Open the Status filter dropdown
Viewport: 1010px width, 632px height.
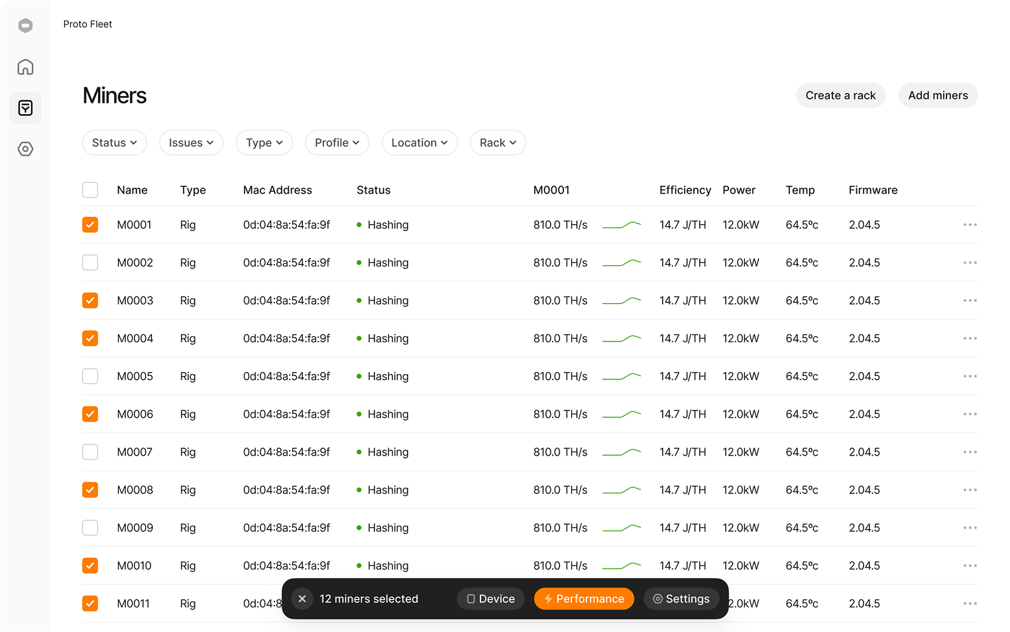point(115,143)
